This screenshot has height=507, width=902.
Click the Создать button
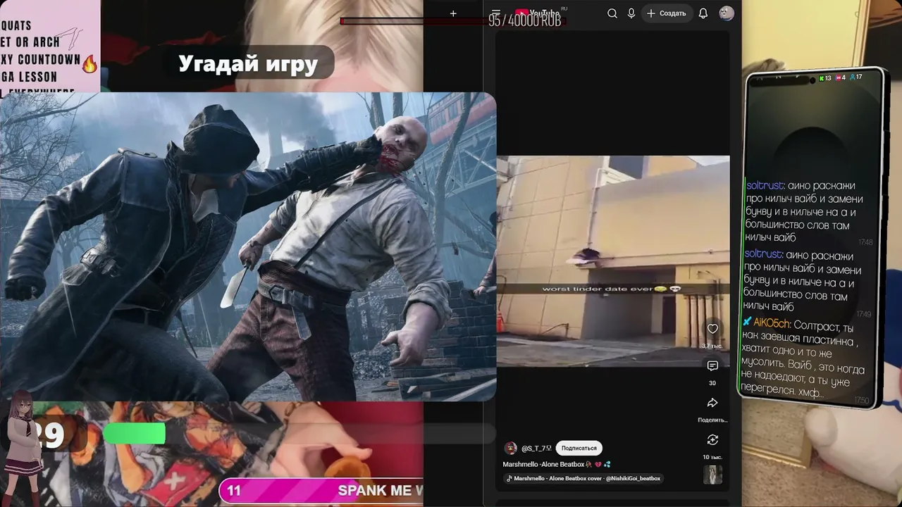click(x=666, y=13)
